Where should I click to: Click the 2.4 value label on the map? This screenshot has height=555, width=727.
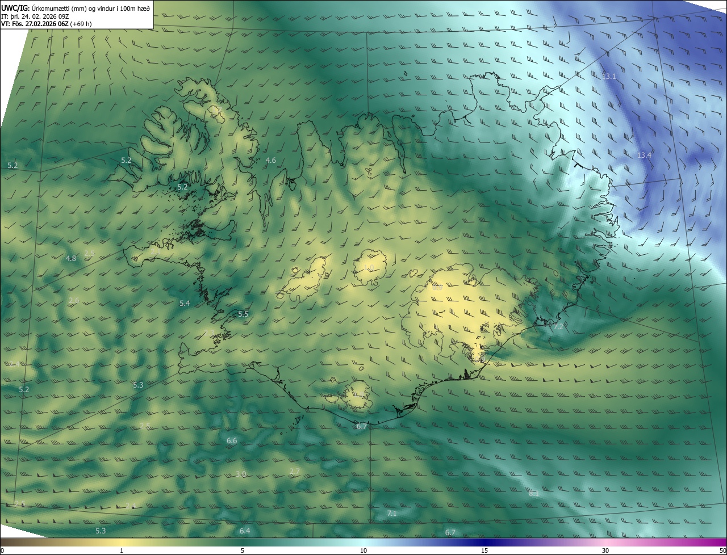131,506
